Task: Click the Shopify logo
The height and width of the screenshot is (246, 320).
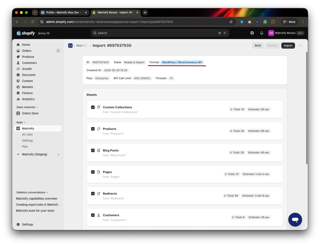Action: coord(26,33)
